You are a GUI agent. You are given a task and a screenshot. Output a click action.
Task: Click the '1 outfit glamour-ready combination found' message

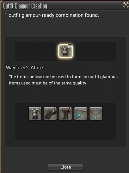52,15
